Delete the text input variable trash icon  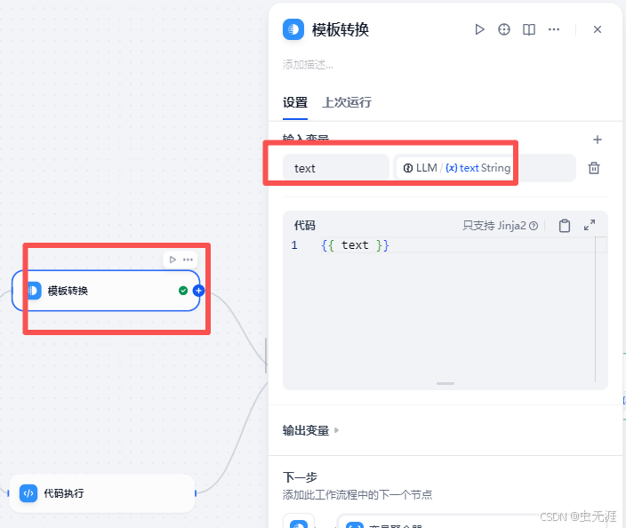(594, 168)
